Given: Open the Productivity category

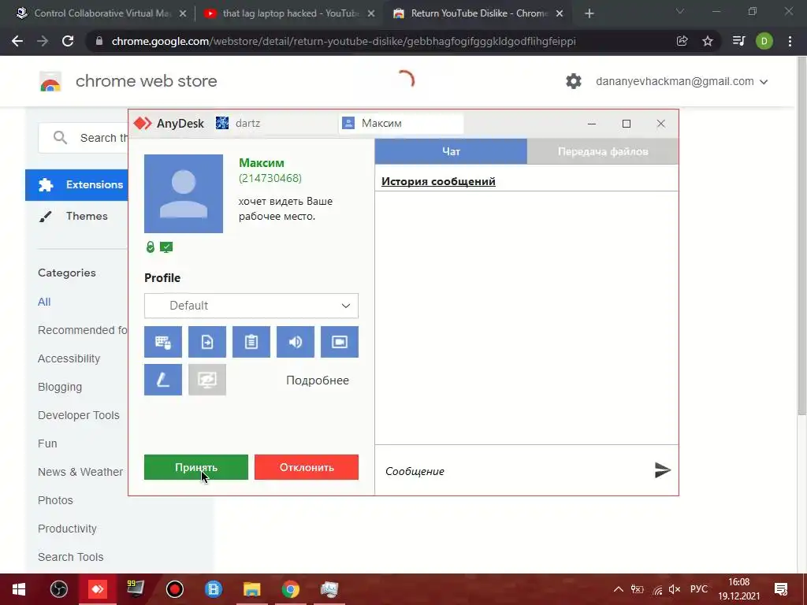Looking at the screenshot, I should [67, 529].
